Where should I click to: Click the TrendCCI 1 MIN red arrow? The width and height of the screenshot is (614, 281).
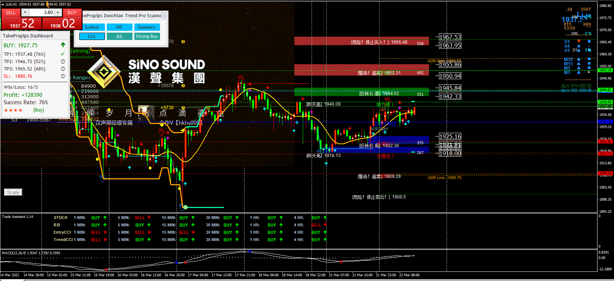[105, 240]
